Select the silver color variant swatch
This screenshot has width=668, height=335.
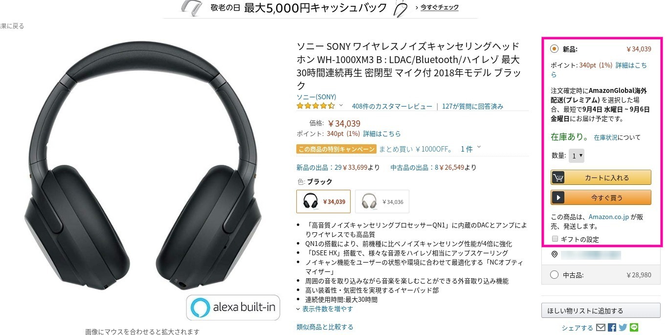pos(382,201)
